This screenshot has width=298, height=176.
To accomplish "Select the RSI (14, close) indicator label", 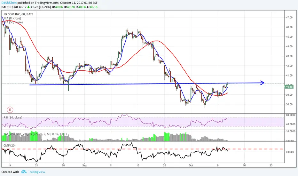I will click(13, 117).
